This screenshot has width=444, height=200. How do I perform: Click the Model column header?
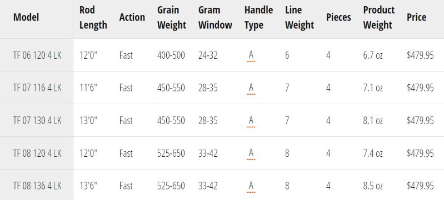click(x=26, y=17)
